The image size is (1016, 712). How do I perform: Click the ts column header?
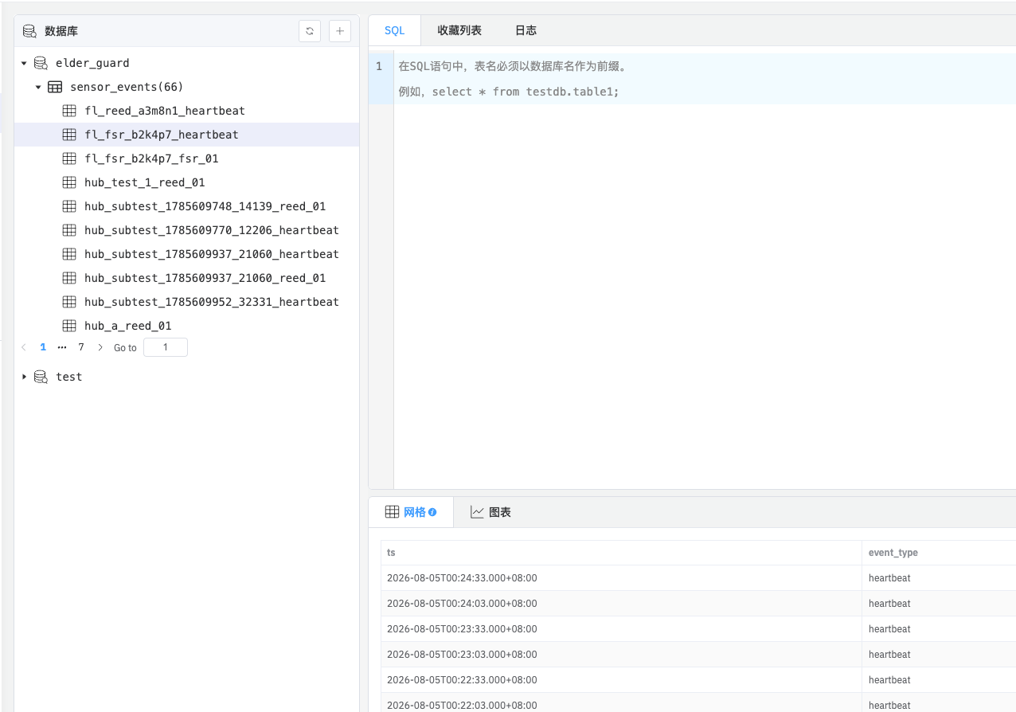pos(621,553)
